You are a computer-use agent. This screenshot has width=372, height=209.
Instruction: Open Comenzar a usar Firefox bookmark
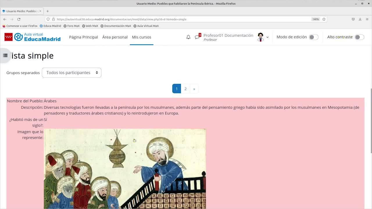click(20, 26)
